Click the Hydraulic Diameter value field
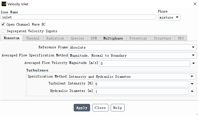The height and width of the screenshot is (115, 198). (x=141, y=91)
